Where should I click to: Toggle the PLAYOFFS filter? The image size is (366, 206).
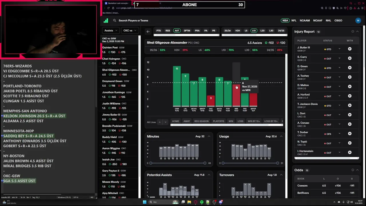click(218, 121)
